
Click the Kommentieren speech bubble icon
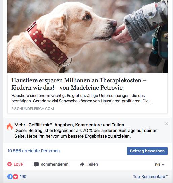36,164
